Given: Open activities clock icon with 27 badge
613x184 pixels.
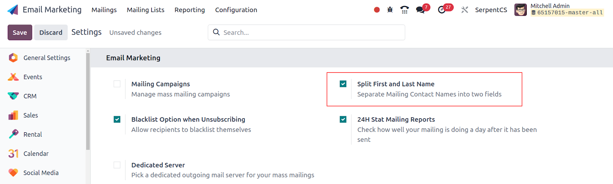Looking at the screenshot, I should tap(442, 10).
